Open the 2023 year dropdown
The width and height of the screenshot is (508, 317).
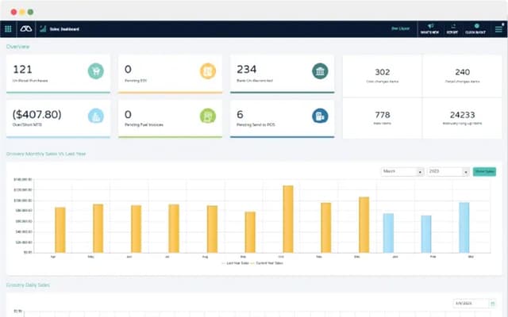(x=448, y=171)
